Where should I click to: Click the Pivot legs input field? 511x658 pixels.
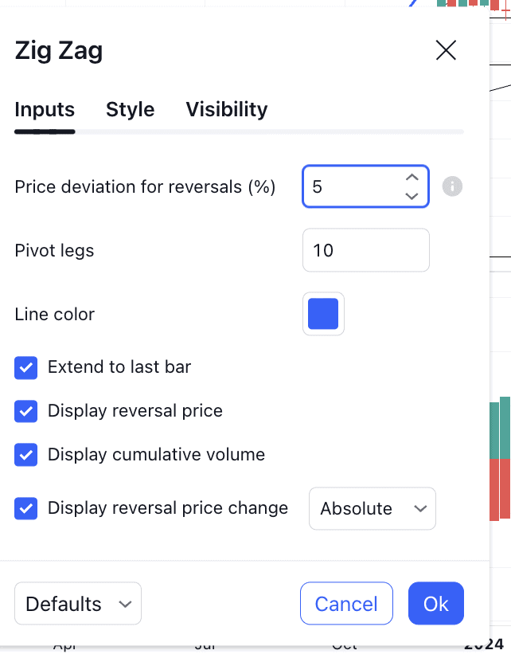(365, 250)
